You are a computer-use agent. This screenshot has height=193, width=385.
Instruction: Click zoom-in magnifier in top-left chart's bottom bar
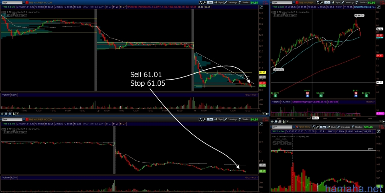click(x=6, y=114)
